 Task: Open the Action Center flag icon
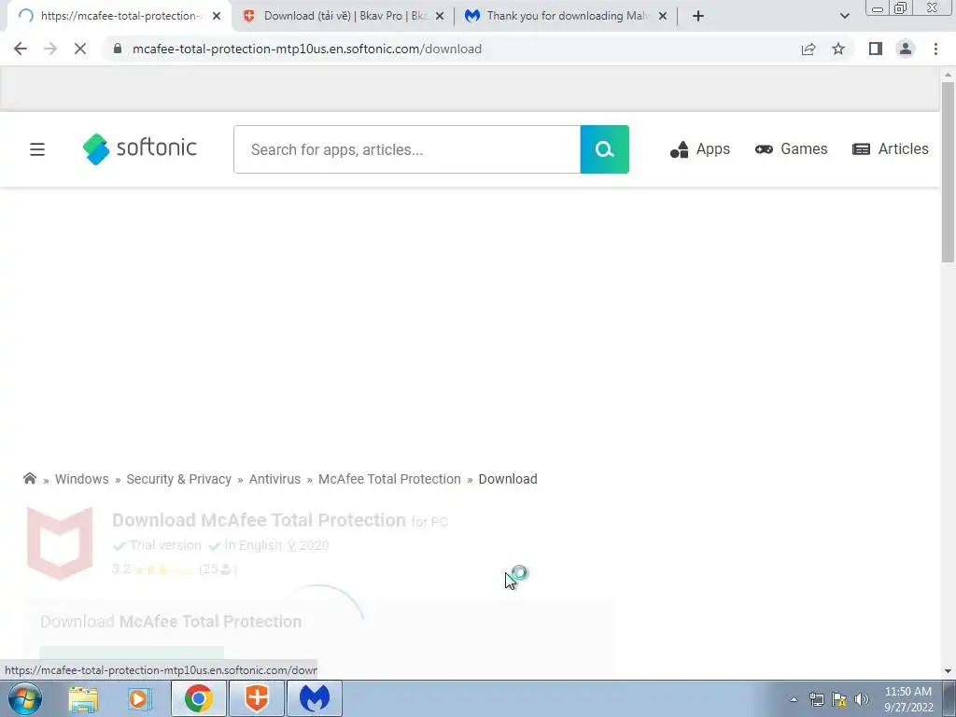pos(839,699)
